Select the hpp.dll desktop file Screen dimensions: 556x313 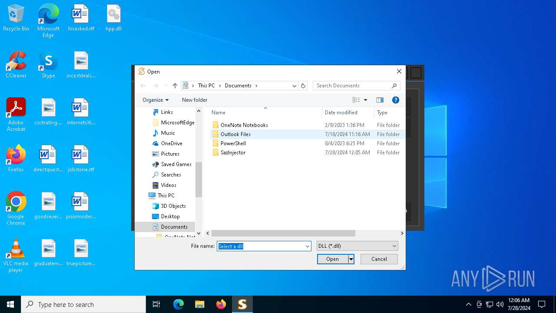[113, 19]
